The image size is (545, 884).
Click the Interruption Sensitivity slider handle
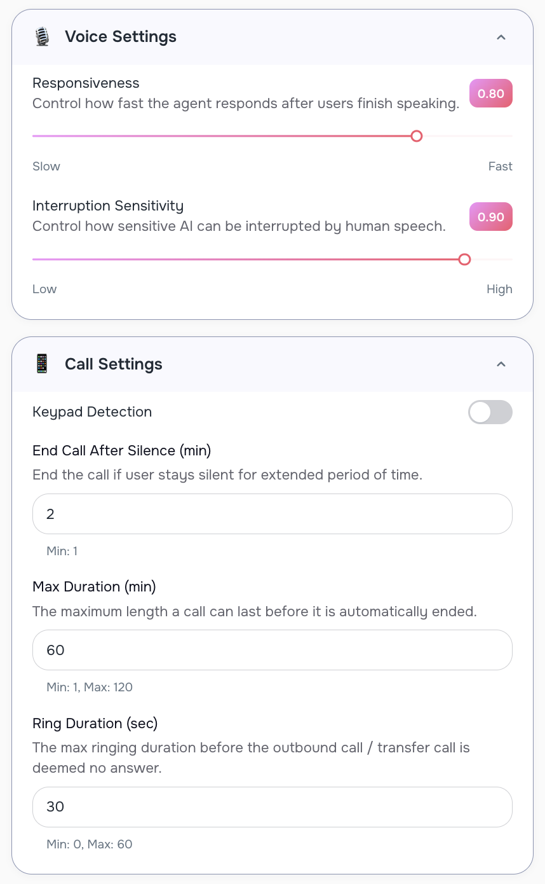(x=464, y=259)
